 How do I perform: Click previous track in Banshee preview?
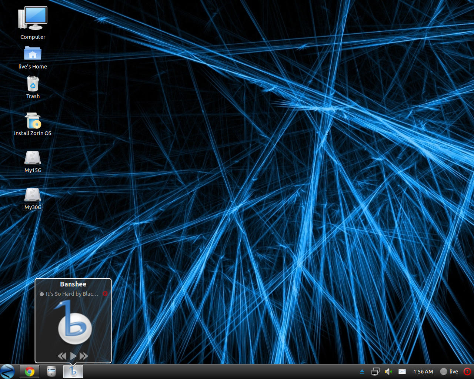62,356
